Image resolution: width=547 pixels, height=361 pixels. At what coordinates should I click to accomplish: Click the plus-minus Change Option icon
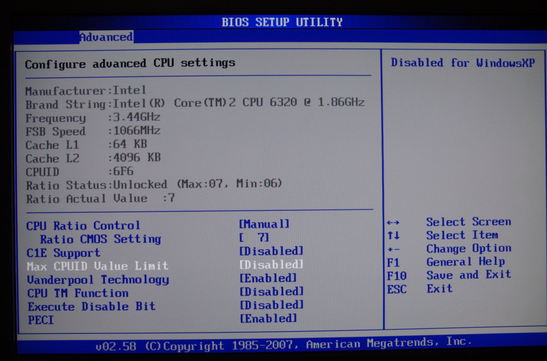click(x=393, y=249)
